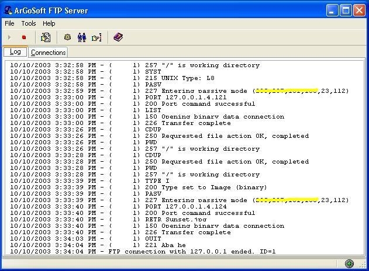Image resolution: width=369 pixels, height=271 pixels.
Task: Start the FTP server with the play icon
Action: (9, 37)
